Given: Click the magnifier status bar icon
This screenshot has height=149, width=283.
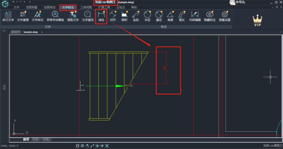Looking at the screenshot, I should click(x=87, y=146).
